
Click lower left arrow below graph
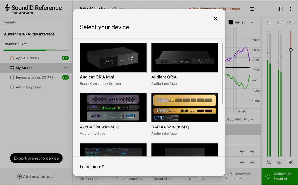(x=242, y=162)
